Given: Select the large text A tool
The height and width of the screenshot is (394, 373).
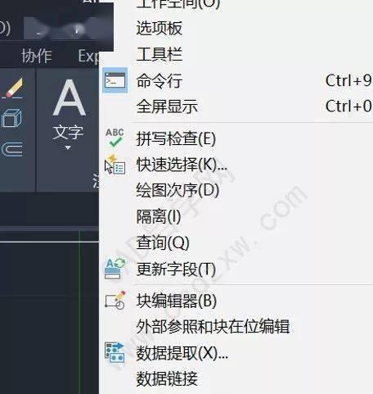Looking at the screenshot, I should pos(69,97).
